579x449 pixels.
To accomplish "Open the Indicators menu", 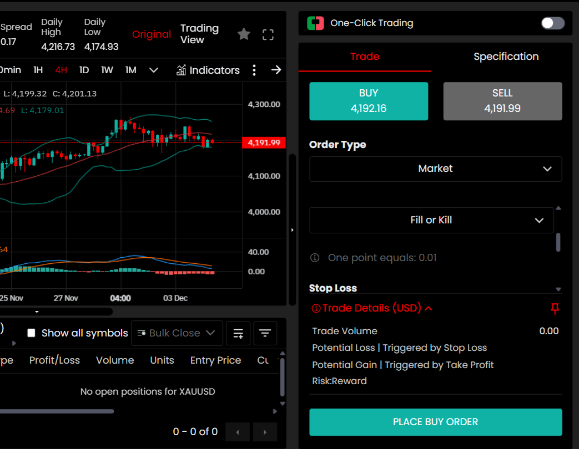I will 208,70.
